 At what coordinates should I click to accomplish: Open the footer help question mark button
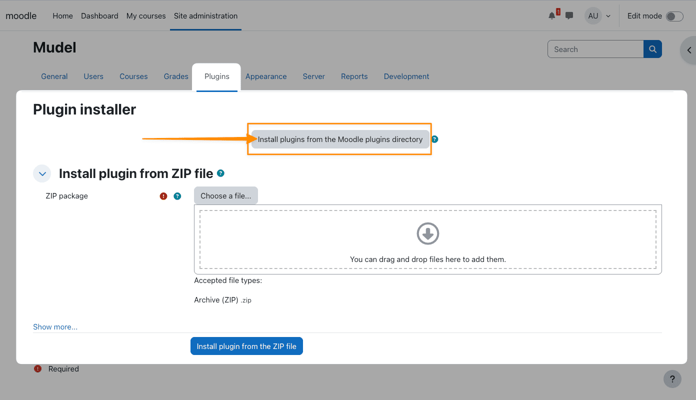[672, 378]
